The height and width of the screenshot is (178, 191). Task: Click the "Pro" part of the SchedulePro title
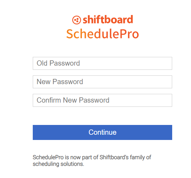[129, 34]
